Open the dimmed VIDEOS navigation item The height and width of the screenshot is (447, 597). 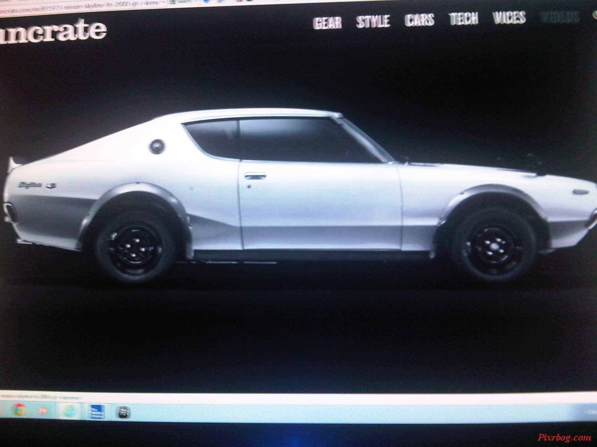point(560,17)
